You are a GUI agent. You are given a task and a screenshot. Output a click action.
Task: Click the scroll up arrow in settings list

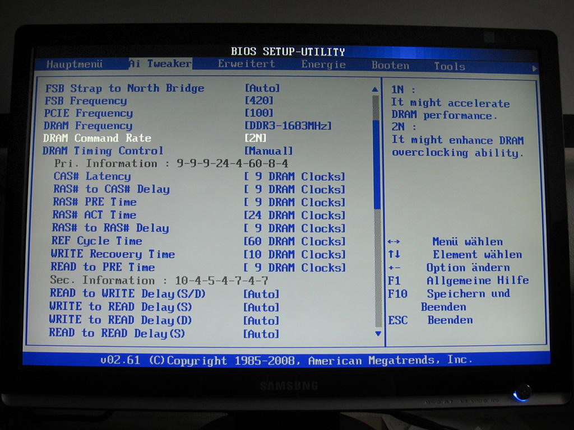point(376,89)
